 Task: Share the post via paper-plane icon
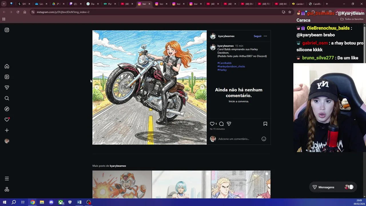click(229, 124)
